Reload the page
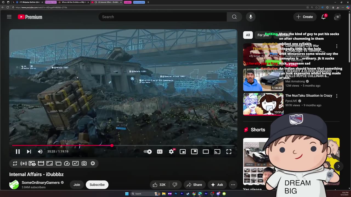 [x=8, y=7]
